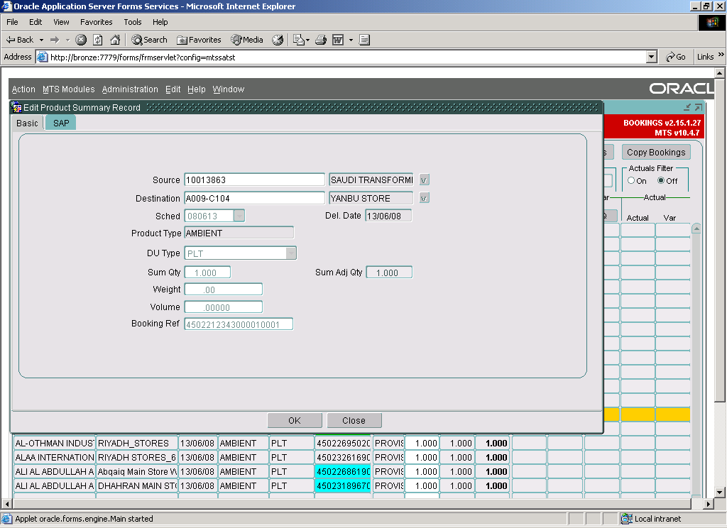Screen dimensions: 727x528
Task: Click the bookings grid scroll up arrow
Action: pos(696,229)
